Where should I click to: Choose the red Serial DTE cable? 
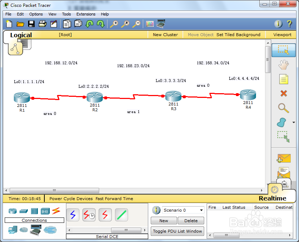pos(105,215)
